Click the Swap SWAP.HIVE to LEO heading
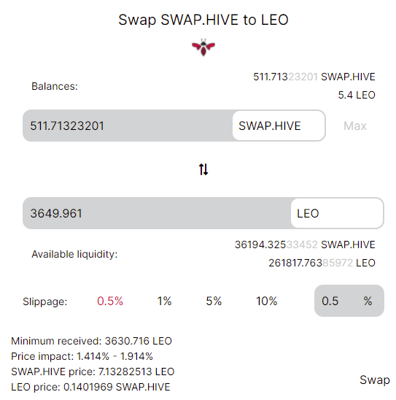This screenshot has width=396, height=400. click(x=203, y=20)
